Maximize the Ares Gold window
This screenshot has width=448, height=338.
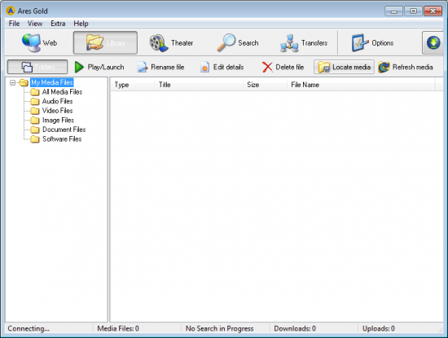(414, 11)
